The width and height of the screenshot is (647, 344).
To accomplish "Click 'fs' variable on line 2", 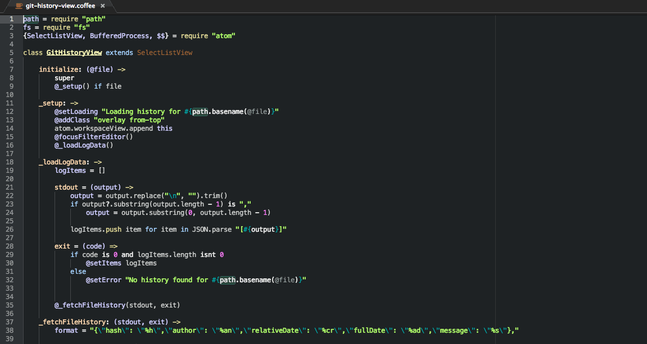I will point(27,27).
